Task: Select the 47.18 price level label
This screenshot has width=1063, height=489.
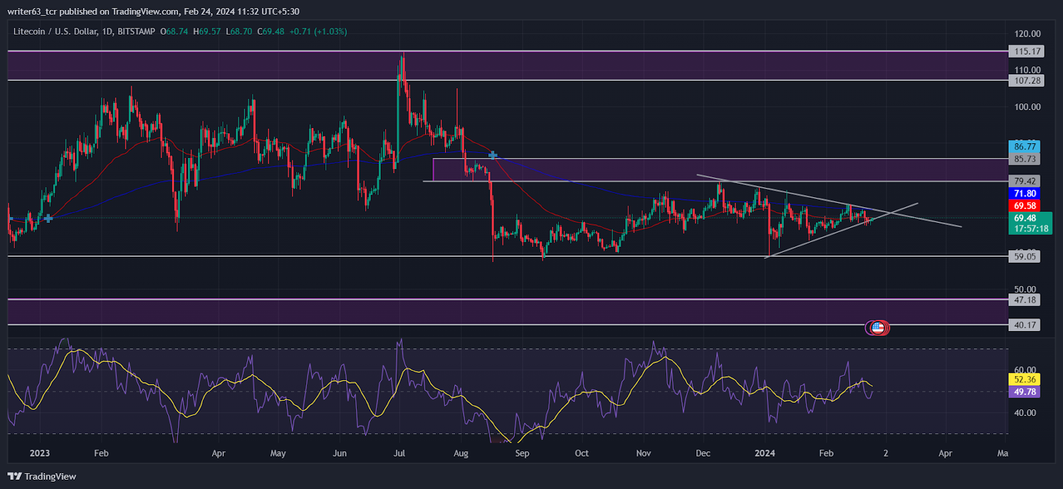Action: pyautogui.click(x=1024, y=300)
